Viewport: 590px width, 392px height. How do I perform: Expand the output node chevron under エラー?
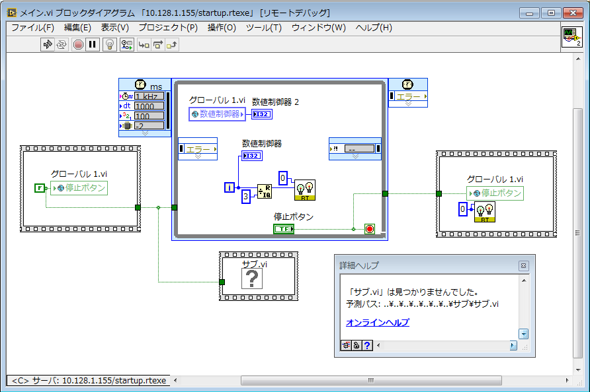(408, 104)
